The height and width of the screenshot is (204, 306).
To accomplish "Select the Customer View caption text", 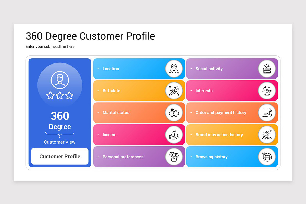I will coord(60,142).
